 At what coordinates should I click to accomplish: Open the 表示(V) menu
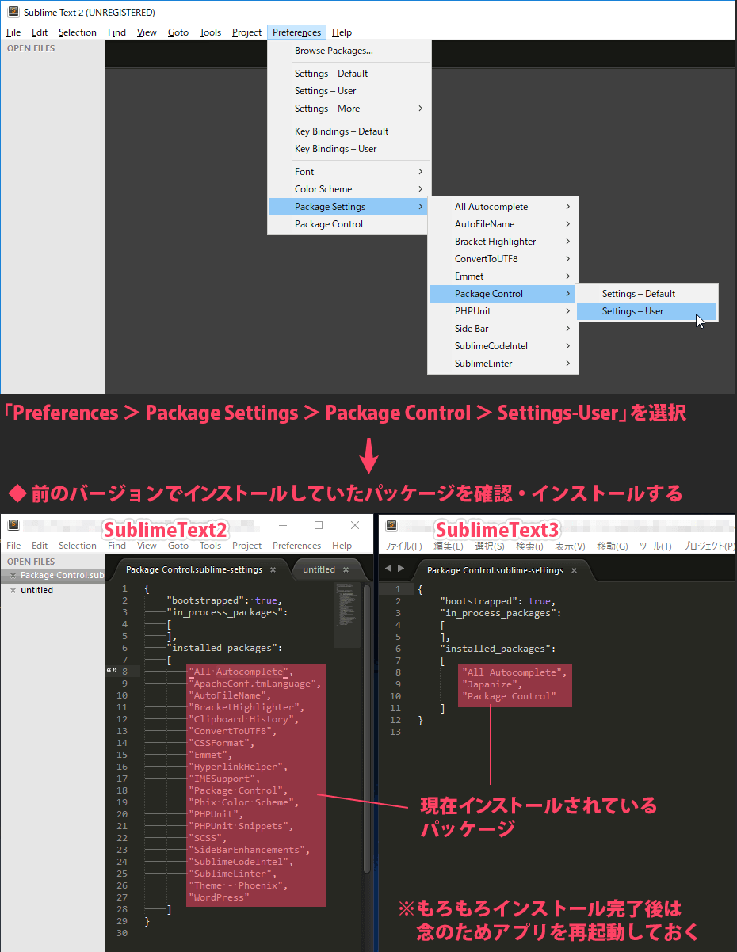(x=570, y=546)
